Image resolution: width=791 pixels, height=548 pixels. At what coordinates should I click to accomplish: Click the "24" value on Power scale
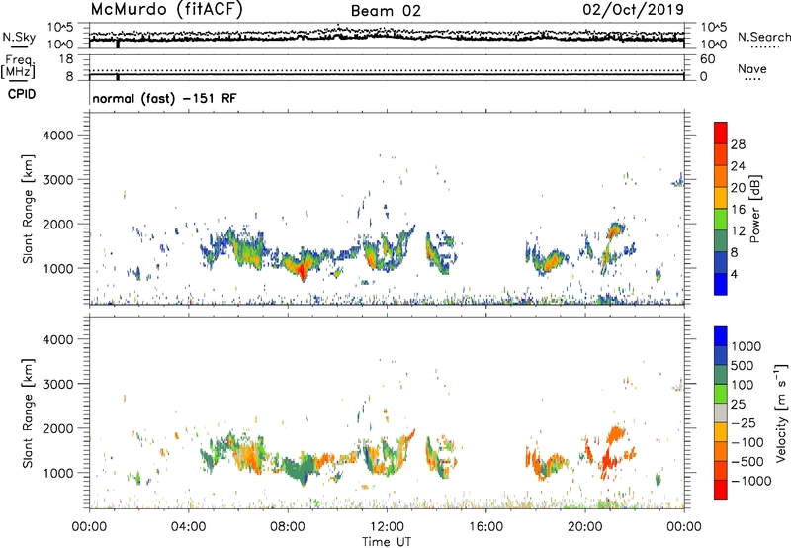pyautogui.click(x=738, y=166)
